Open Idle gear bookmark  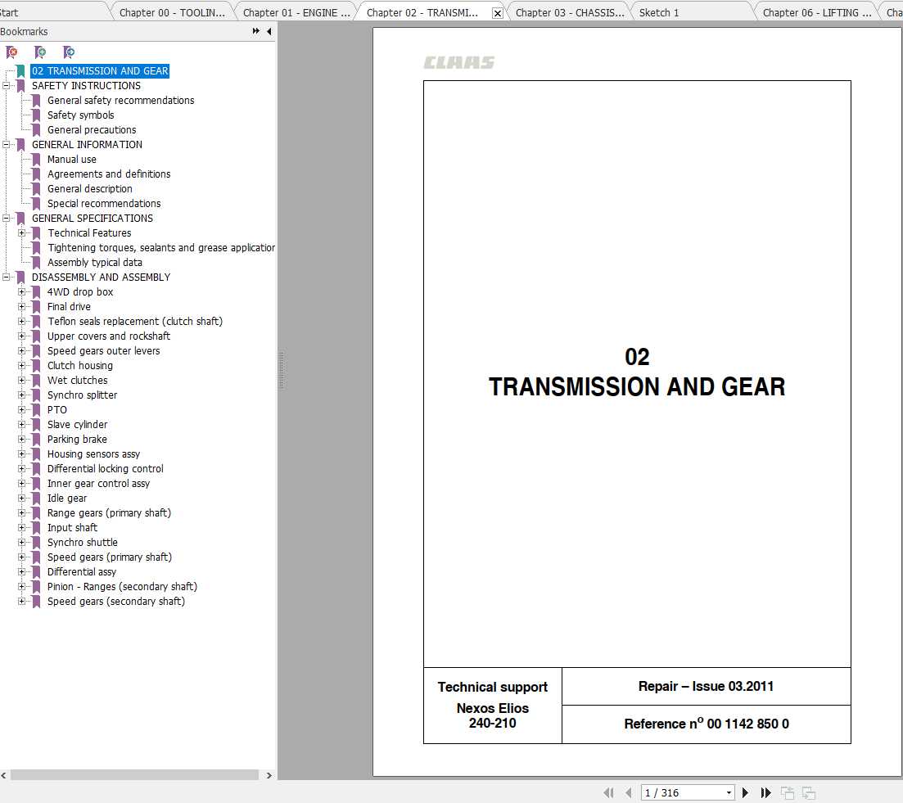[67, 498]
